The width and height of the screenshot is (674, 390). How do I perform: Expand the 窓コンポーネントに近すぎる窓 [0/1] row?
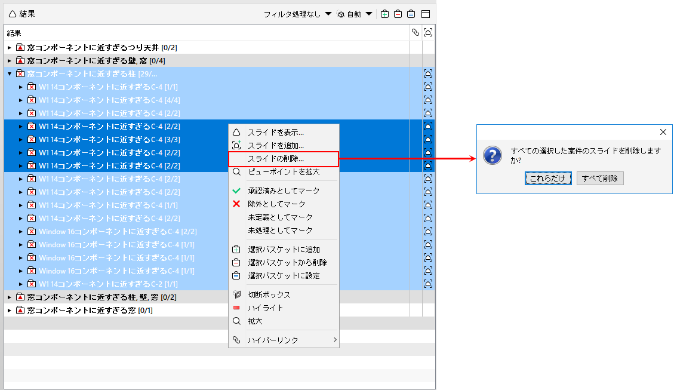click(10, 310)
